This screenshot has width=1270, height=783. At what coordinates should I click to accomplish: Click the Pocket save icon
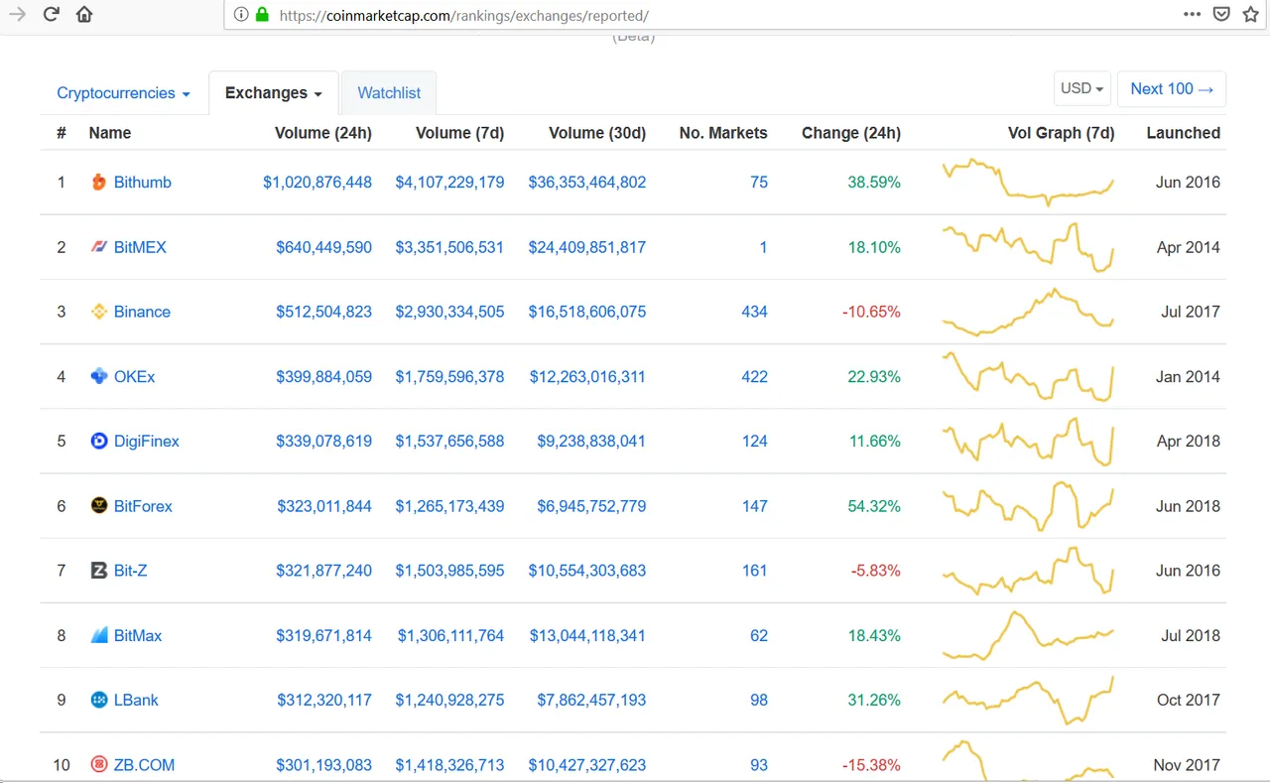1222,14
